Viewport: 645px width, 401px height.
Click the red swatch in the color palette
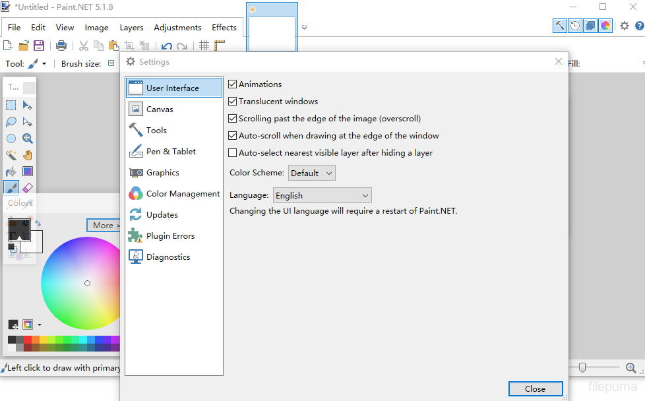28,340
